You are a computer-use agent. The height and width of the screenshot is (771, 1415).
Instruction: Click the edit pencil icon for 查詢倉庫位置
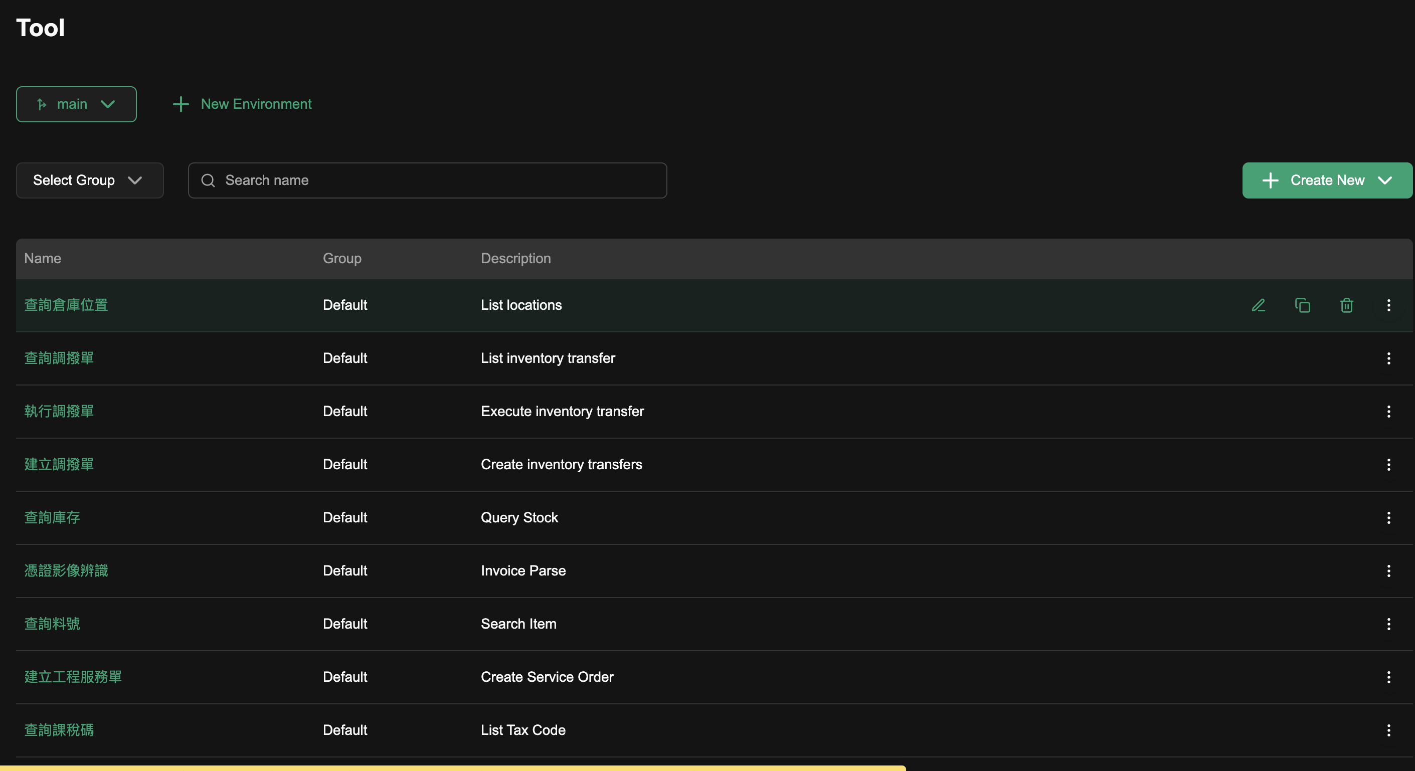click(x=1258, y=305)
